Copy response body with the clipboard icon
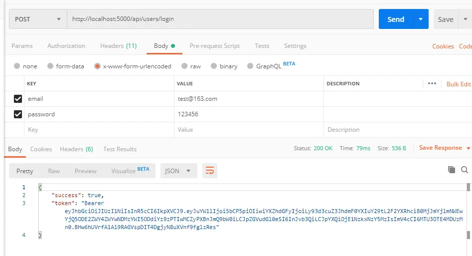 (451, 170)
